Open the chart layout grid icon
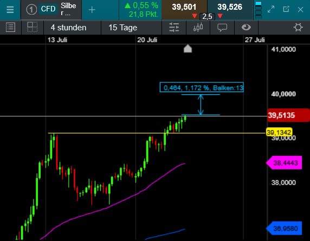310x241 pixels. [32, 27]
